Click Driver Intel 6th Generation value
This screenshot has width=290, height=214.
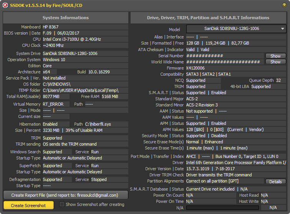coord(236,163)
